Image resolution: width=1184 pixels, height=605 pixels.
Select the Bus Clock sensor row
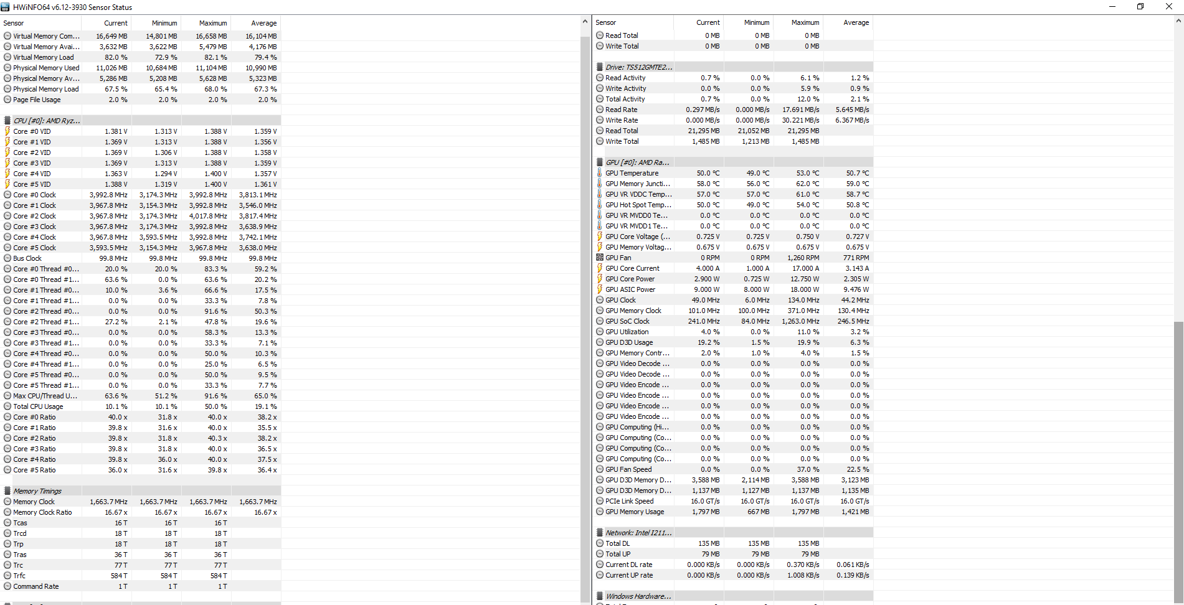(27, 258)
